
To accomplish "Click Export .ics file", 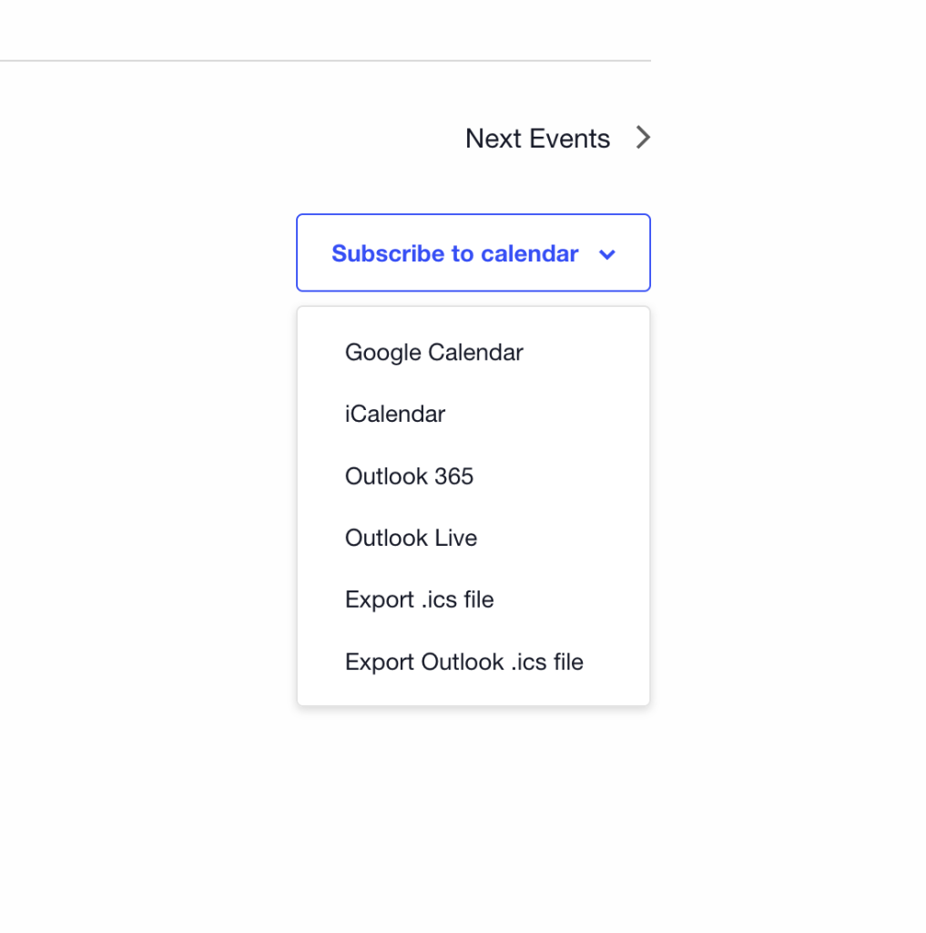I will click(419, 600).
